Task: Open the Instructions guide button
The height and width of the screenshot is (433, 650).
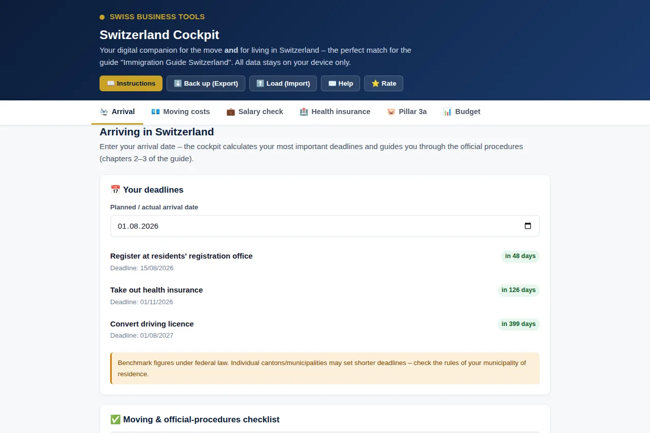Action: [x=131, y=84]
